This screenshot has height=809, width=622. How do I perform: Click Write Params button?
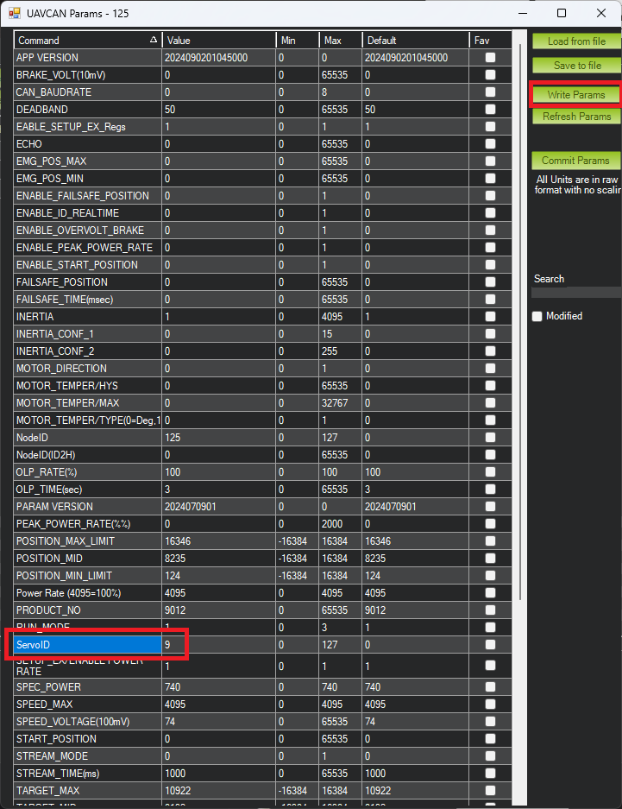pos(576,95)
